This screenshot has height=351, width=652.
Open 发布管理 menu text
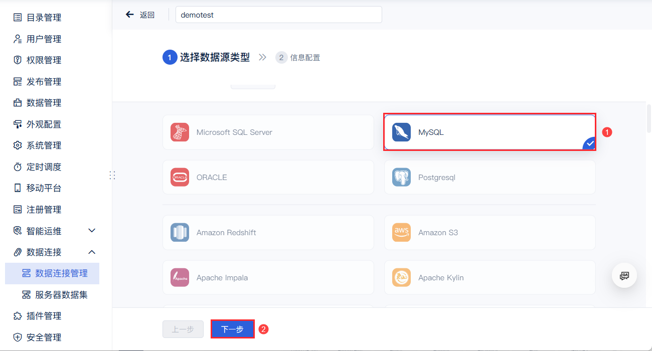pos(44,82)
